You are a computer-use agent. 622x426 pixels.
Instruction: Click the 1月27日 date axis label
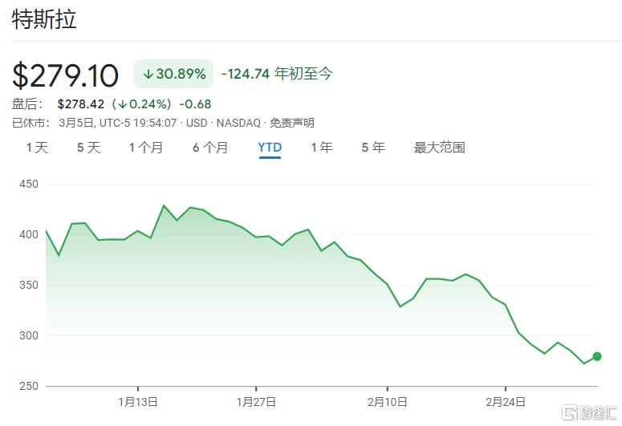[257, 401]
